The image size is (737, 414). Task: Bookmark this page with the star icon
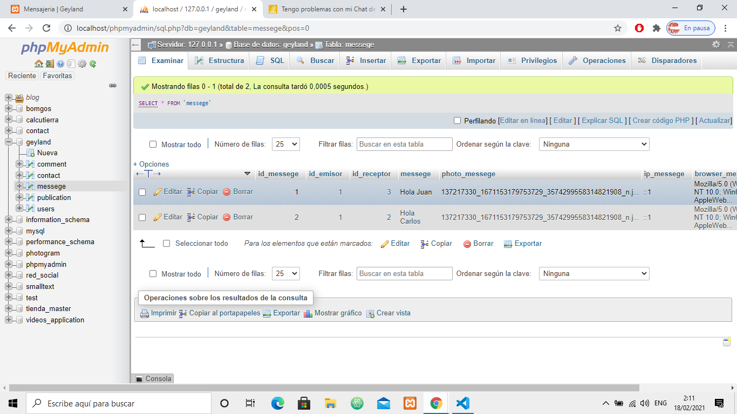pos(618,28)
